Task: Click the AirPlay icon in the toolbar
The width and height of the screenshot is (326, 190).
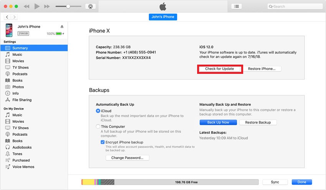Action: coord(91,7)
